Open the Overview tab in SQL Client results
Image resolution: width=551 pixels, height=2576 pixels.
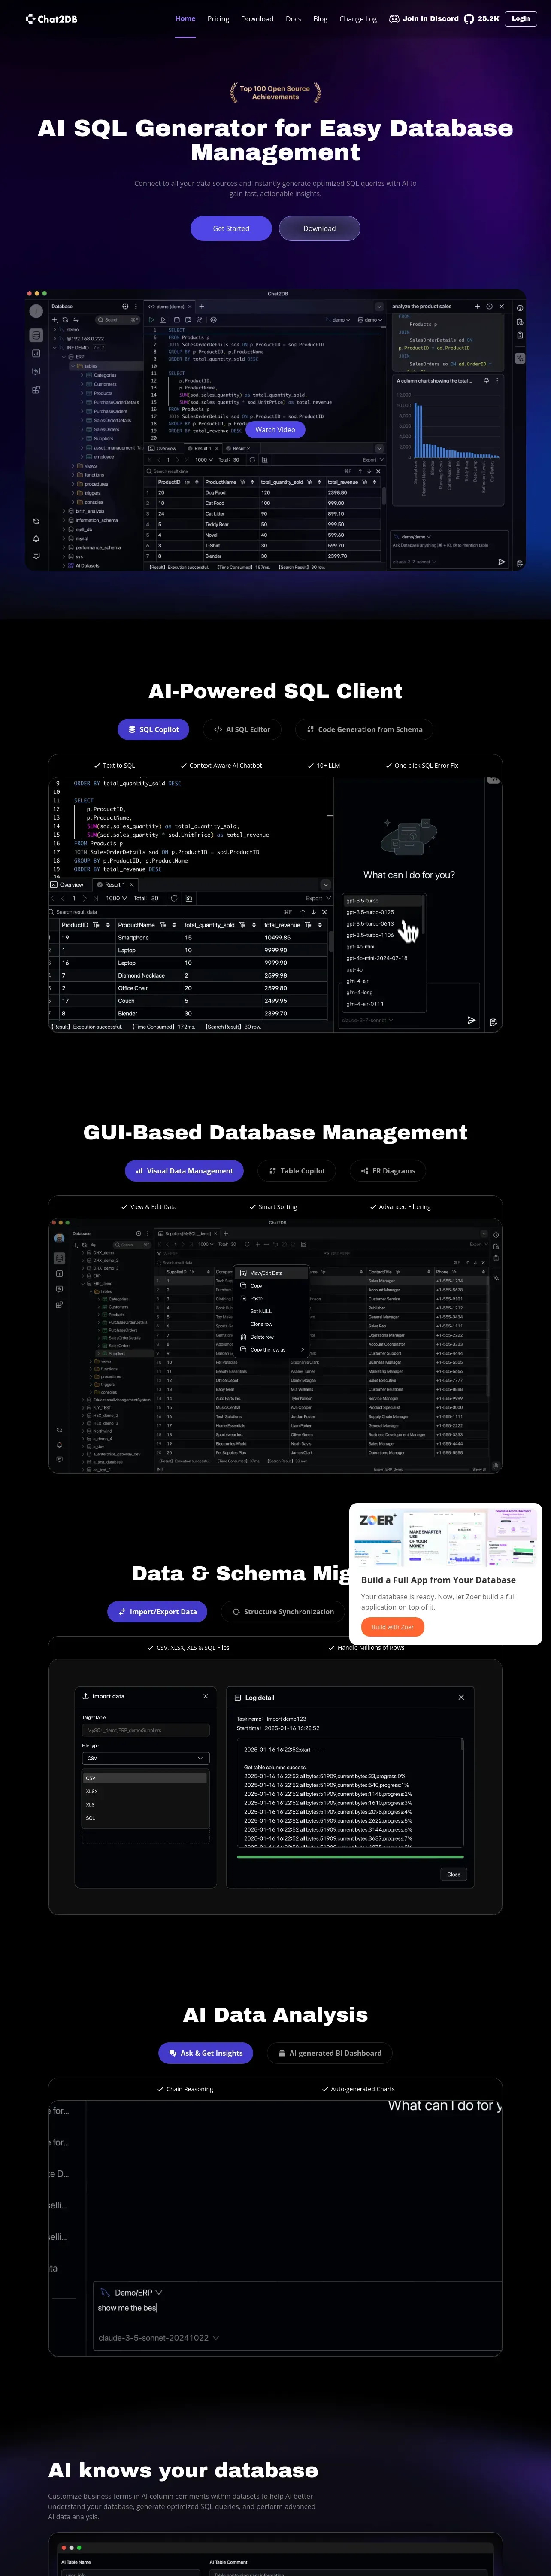[68, 885]
